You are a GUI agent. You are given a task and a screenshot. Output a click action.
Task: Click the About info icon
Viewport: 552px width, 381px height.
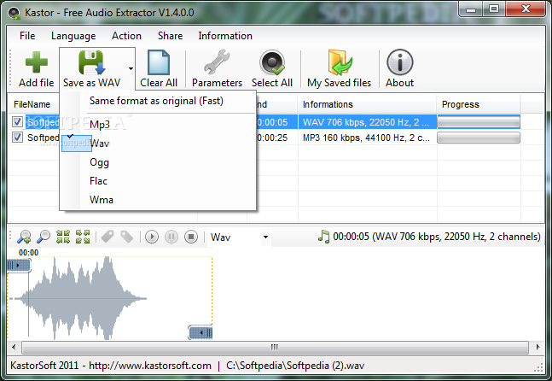click(x=399, y=62)
